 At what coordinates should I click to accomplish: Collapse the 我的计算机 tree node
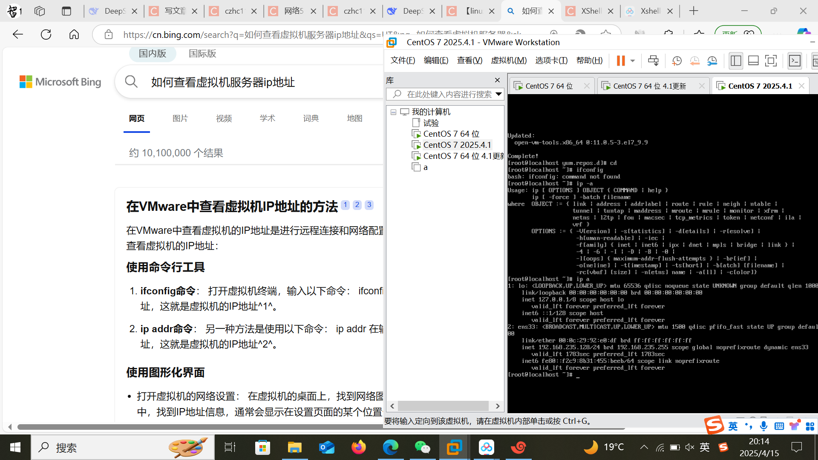(393, 112)
